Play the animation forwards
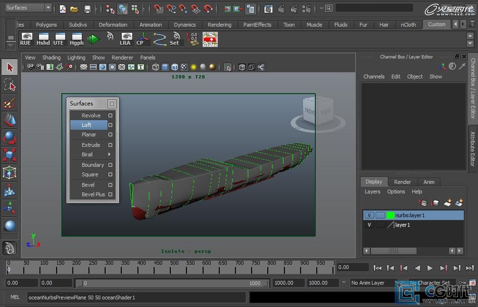The height and width of the screenshot is (307, 478). [x=430, y=268]
